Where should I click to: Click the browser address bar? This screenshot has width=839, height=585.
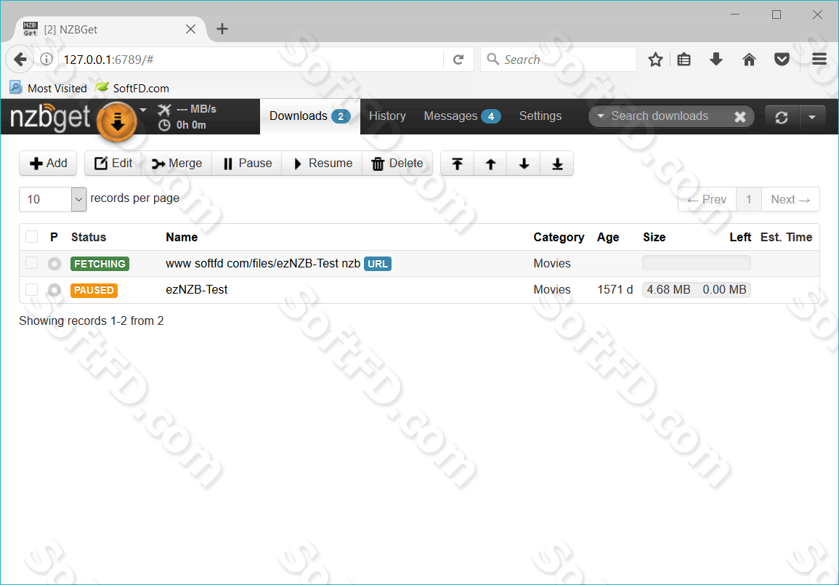[x=251, y=60]
